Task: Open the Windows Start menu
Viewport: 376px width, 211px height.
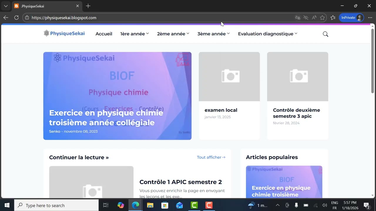Action: tap(7, 205)
